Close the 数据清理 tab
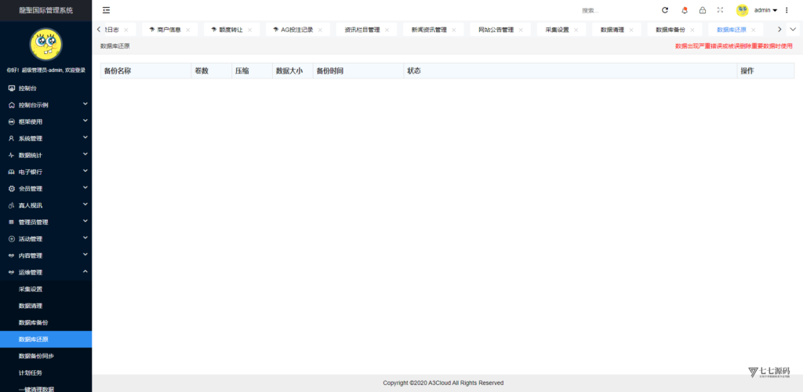803x392 pixels. [631, 31]
